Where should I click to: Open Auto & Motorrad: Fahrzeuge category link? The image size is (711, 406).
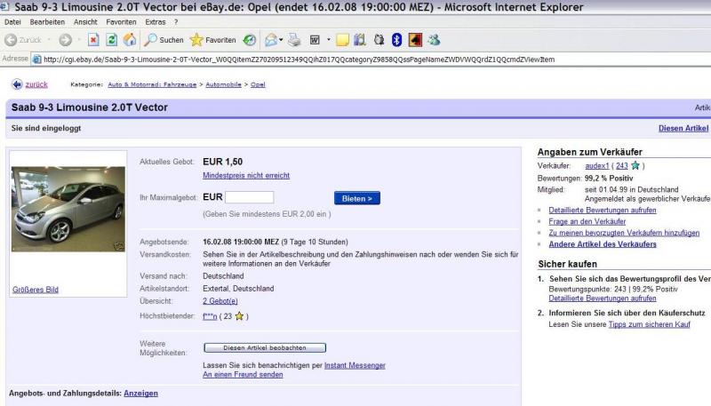point(152,84)
